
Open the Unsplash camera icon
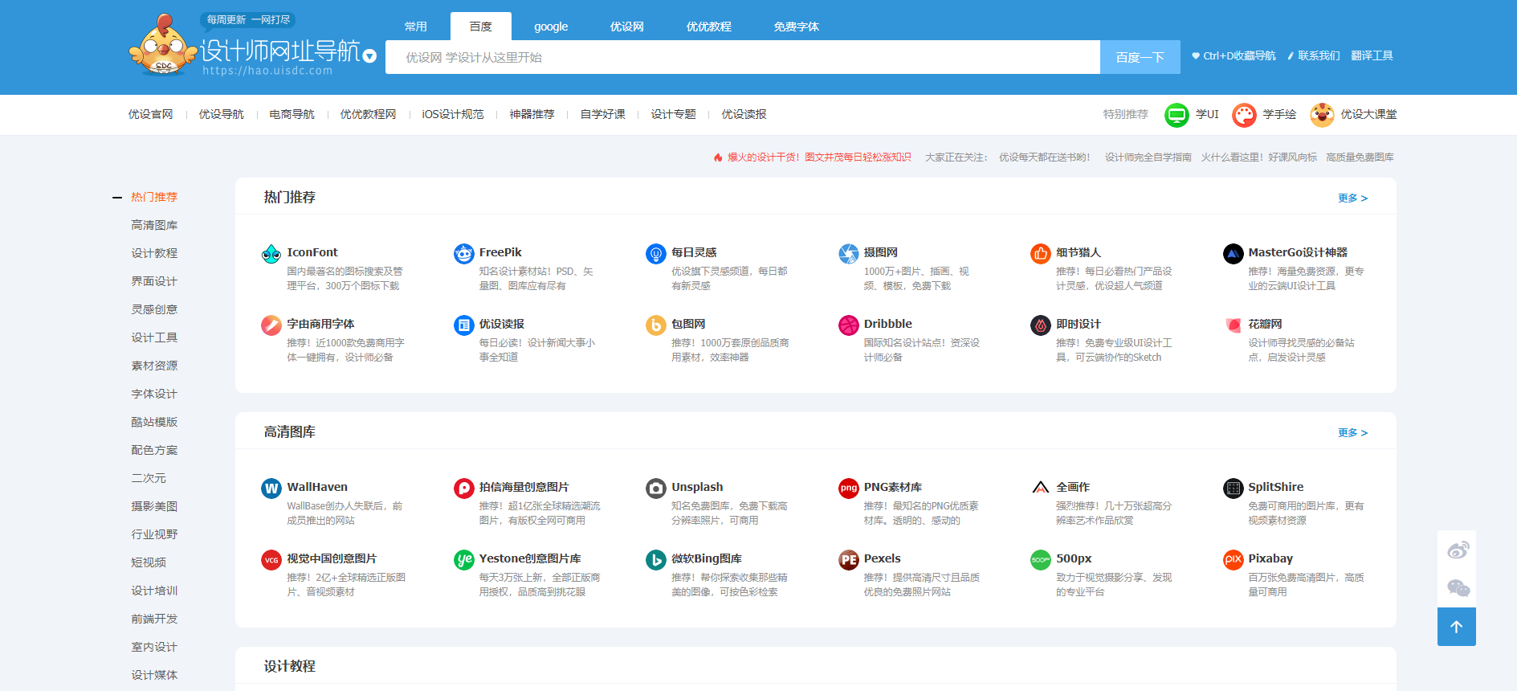click(x=656, y=489)
